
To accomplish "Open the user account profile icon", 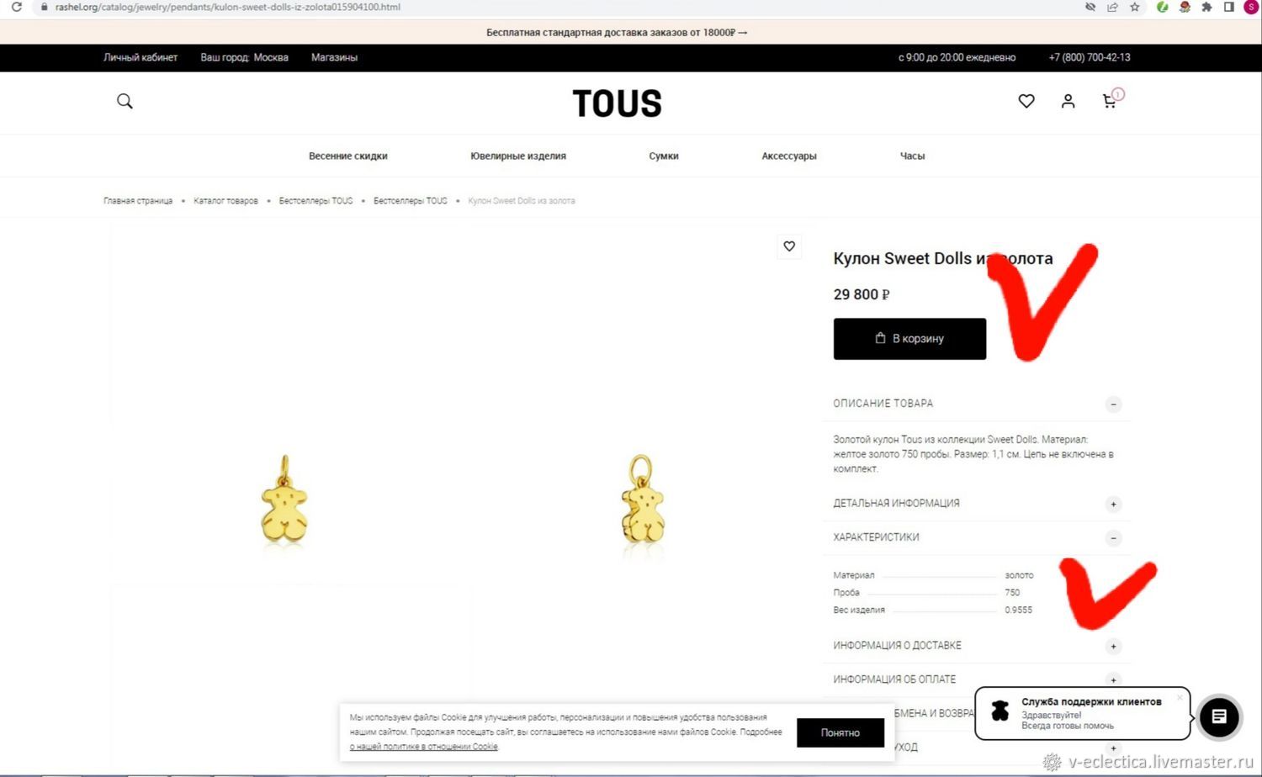I will (x=1068, y=101).
